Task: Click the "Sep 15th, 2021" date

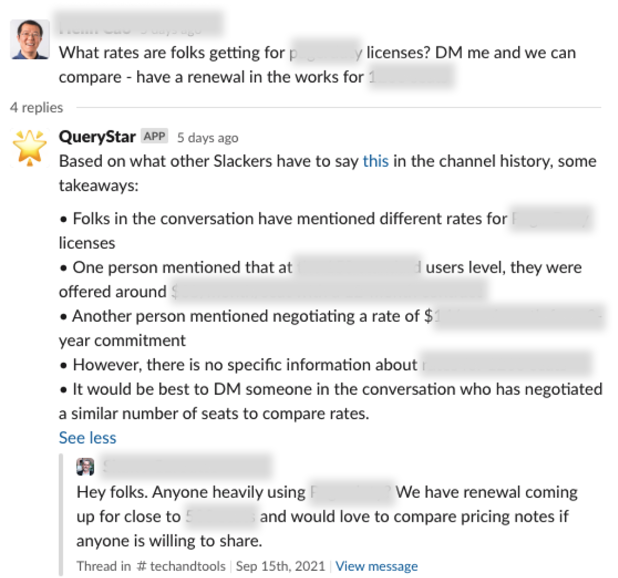Action: click(x=280, y=566)
